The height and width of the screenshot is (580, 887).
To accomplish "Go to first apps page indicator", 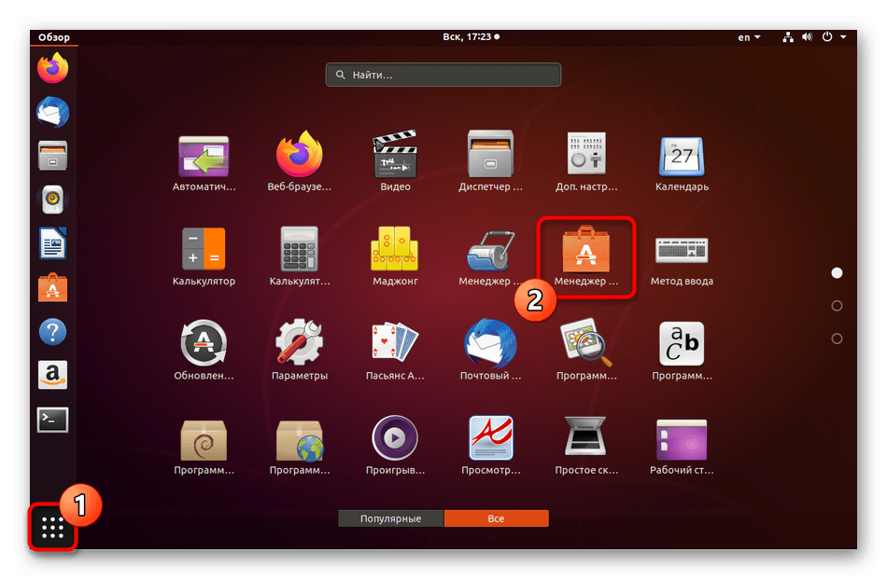I will pos(837,273).
